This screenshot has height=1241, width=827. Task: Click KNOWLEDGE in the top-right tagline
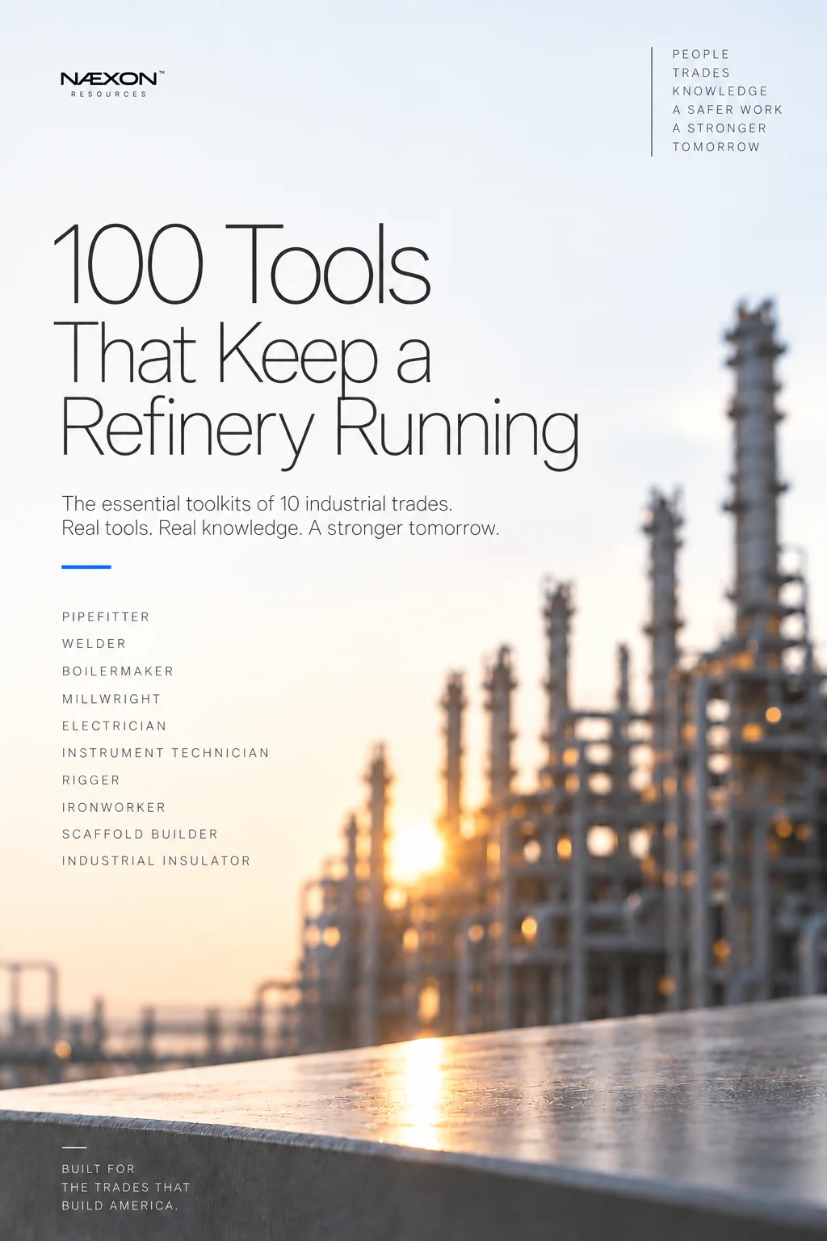tap(720, 91)
